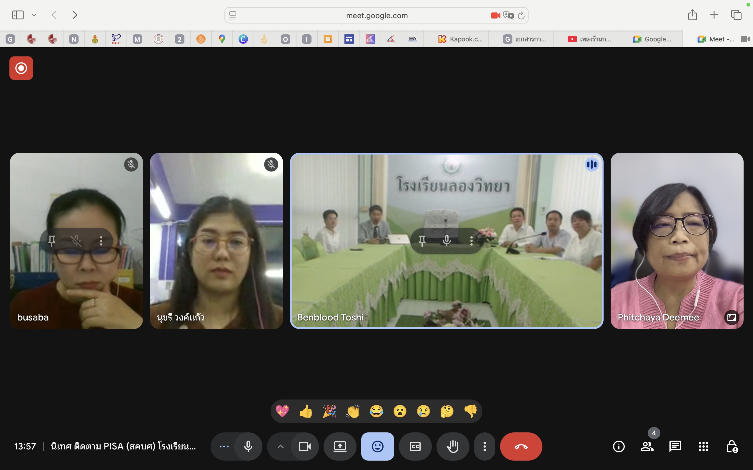Screen dimensions: 753x470
Task: Switch to the YouTube เพลงร้านก... tab
Action: (589, 39)
